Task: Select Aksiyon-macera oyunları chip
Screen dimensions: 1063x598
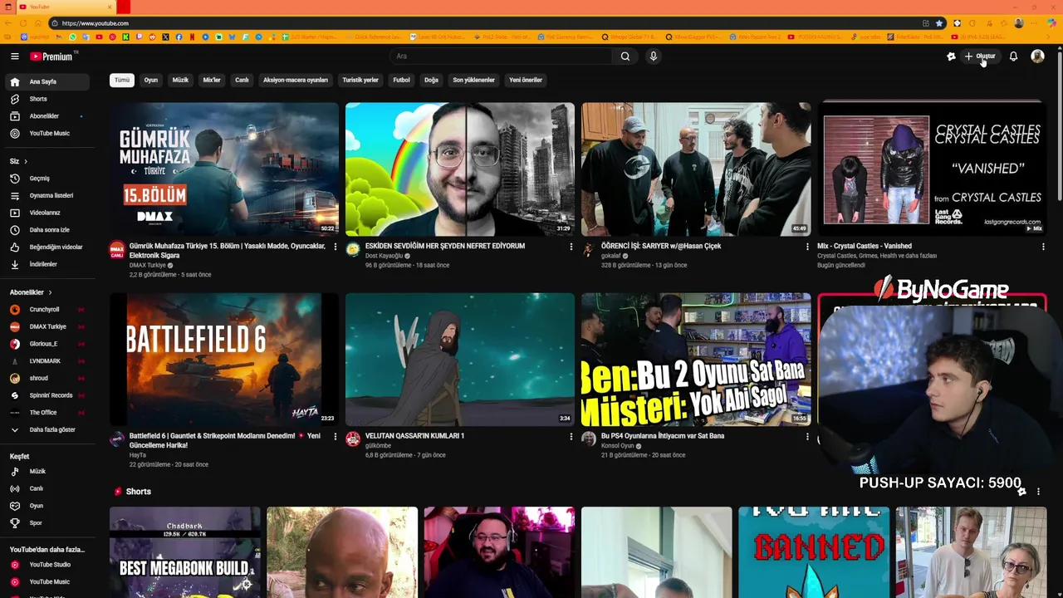Action: [x=296, y=80]
